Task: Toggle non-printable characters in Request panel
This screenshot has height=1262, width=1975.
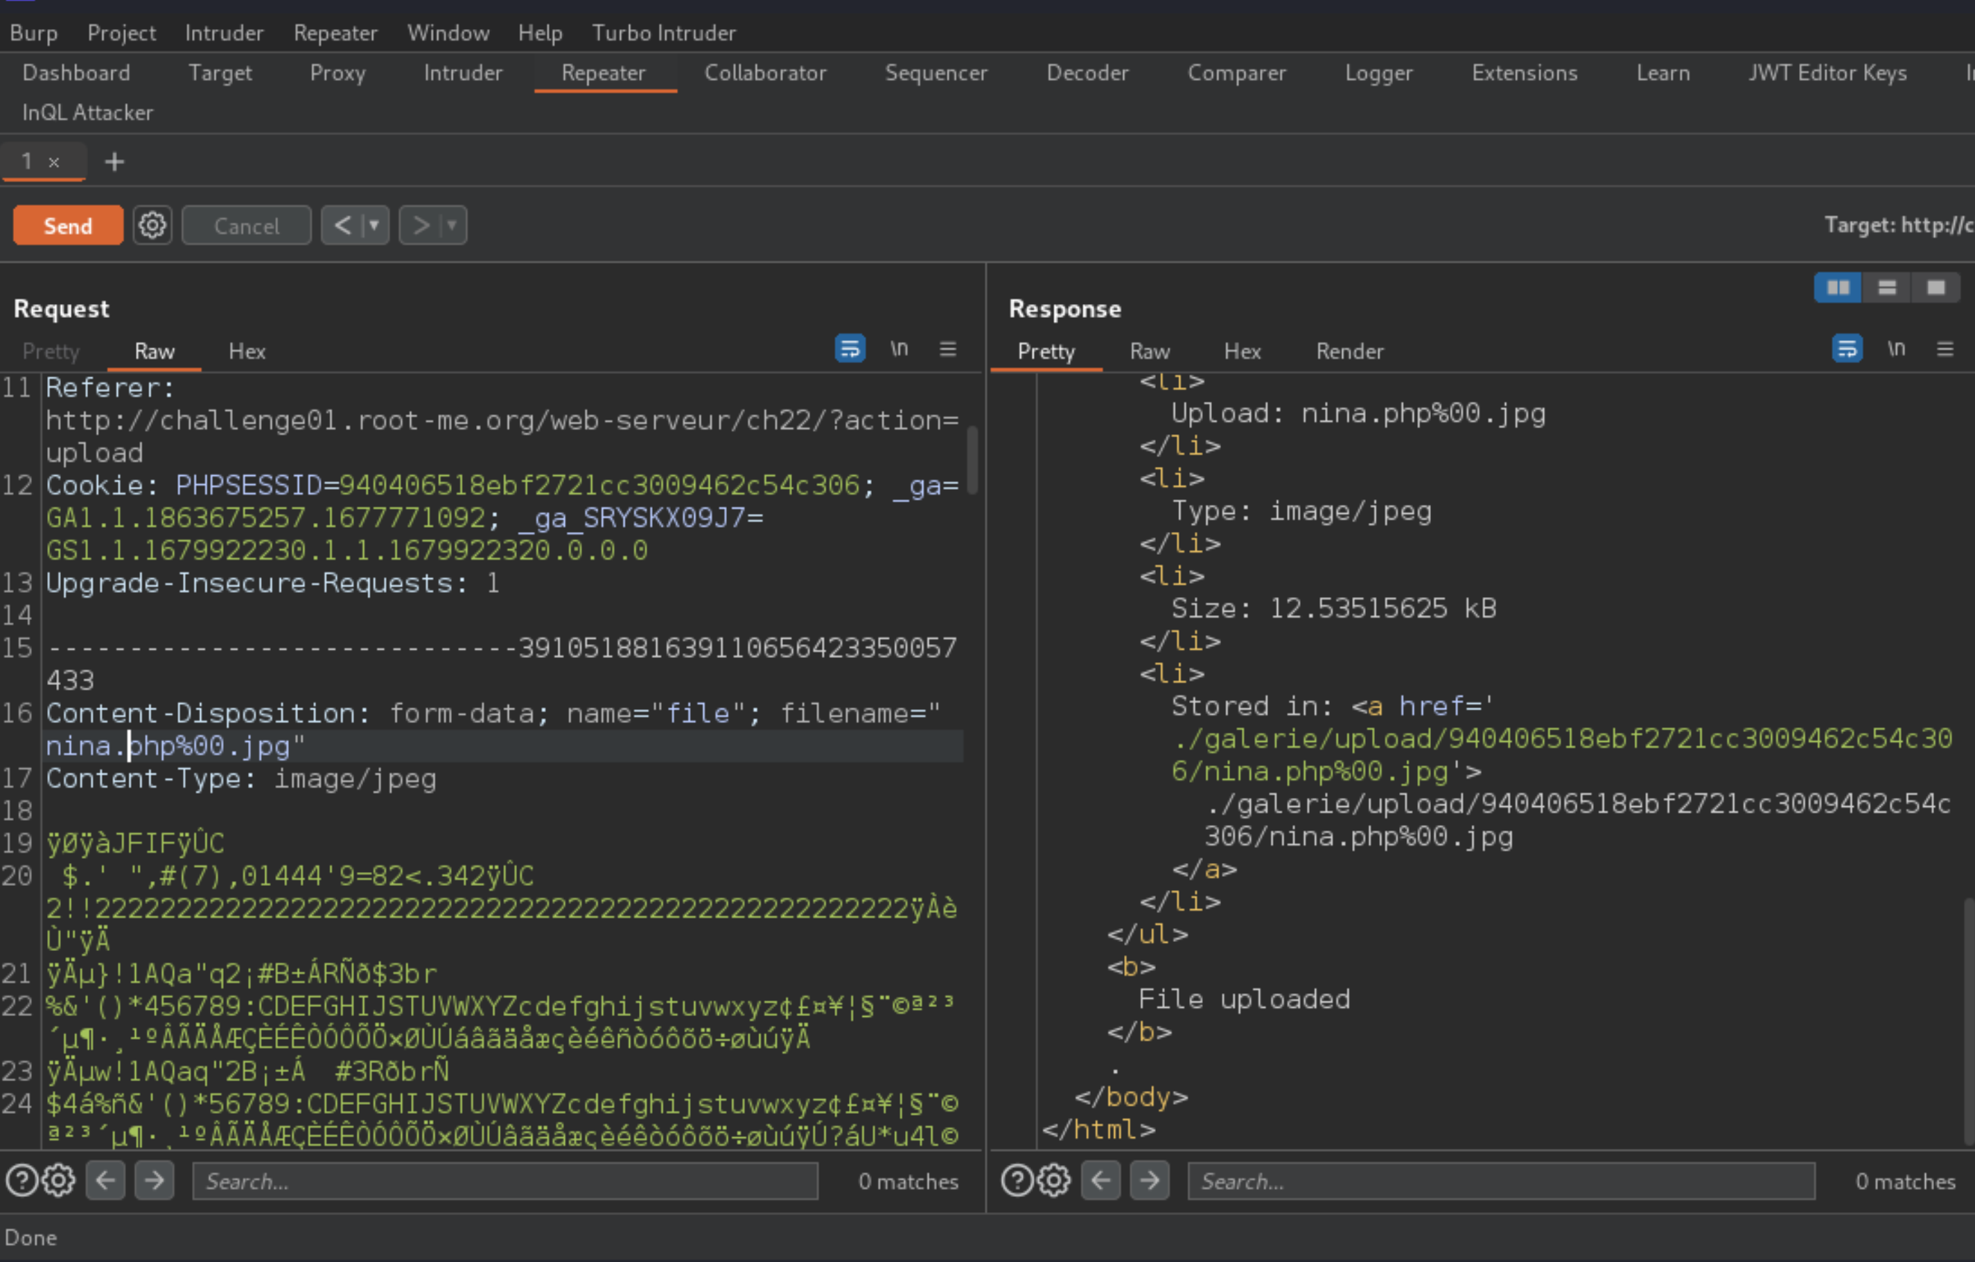Action: (899, 348)
